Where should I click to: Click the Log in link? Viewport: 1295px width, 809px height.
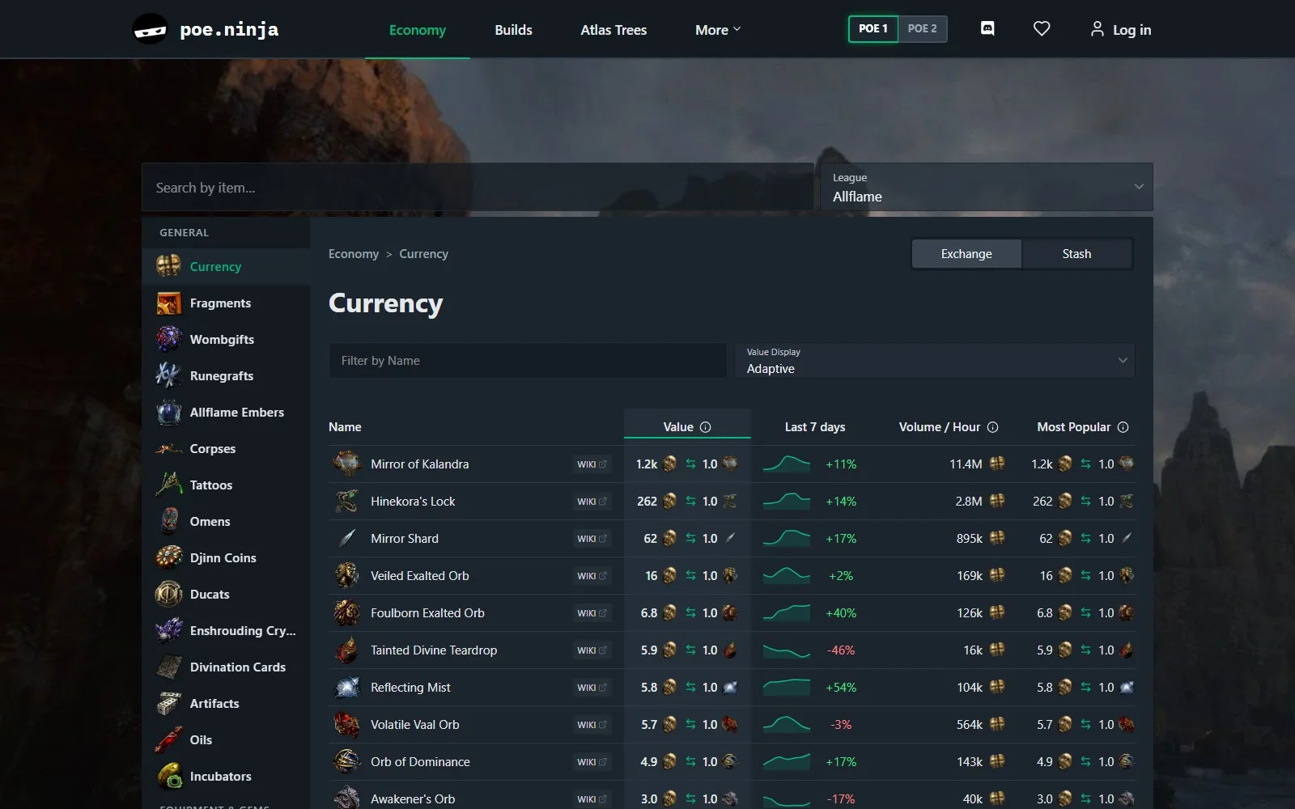[1121, 30]
